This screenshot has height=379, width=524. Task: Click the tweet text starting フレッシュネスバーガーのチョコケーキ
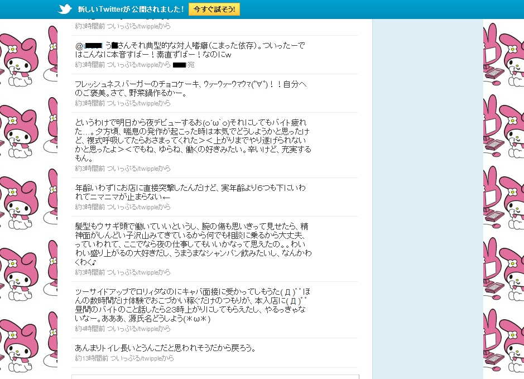coord(191,89)
